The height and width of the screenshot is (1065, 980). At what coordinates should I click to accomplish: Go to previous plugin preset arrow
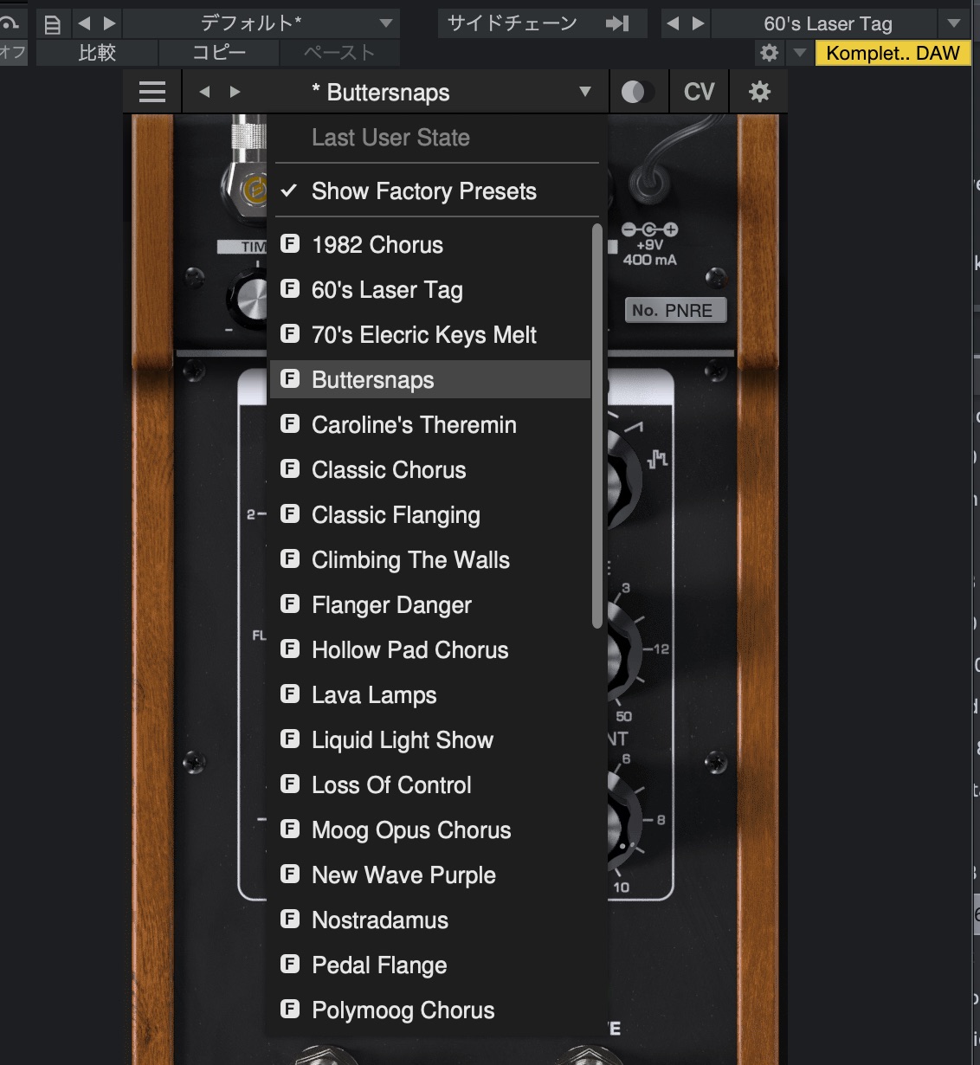204,92
